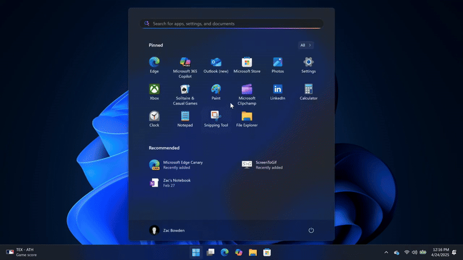
Task: Open Zac Bowden user account menu
Action: point(167,230)
